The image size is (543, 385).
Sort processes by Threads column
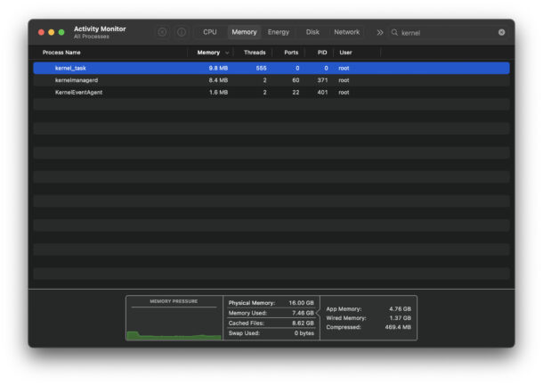255,53
